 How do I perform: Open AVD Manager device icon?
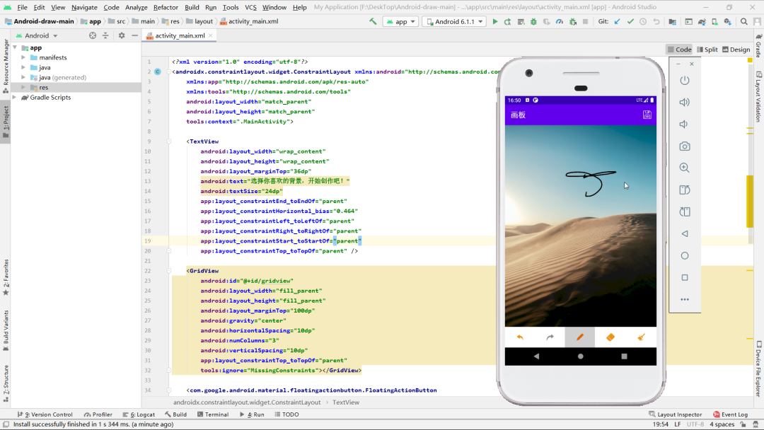tap(714, 21)
